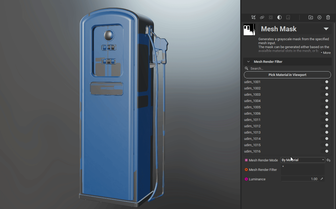Collapse the Mesh Render Filter section
The width and height of the screenshot is (336, 209).
248,62
